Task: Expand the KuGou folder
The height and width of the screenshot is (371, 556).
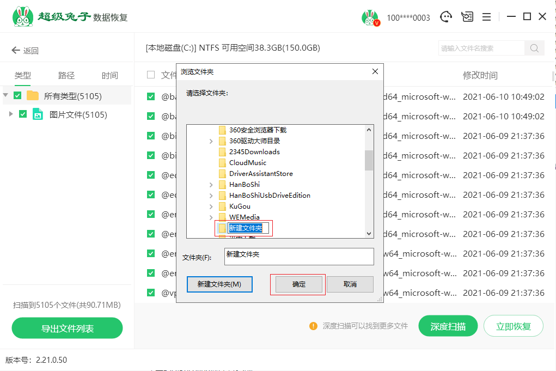Action: tap(211, 206)
